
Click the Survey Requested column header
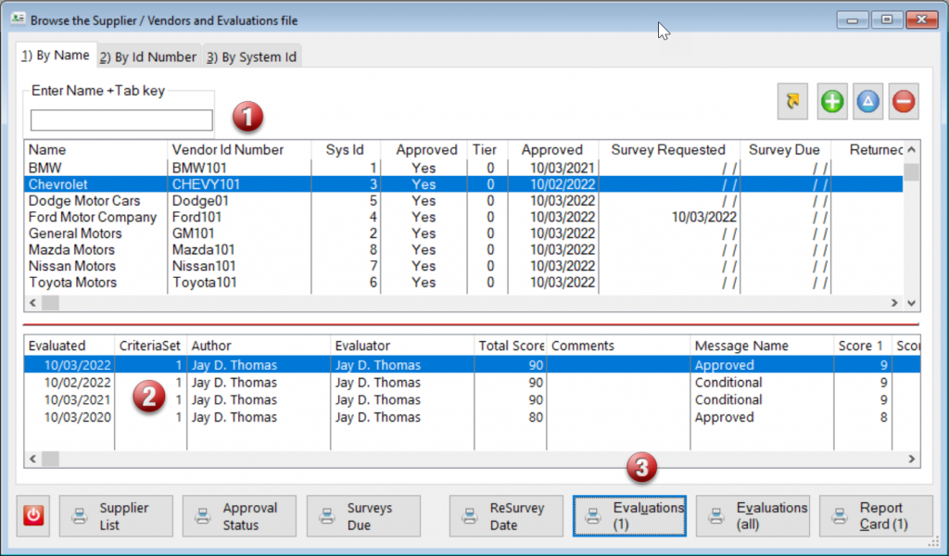[669, 149]
